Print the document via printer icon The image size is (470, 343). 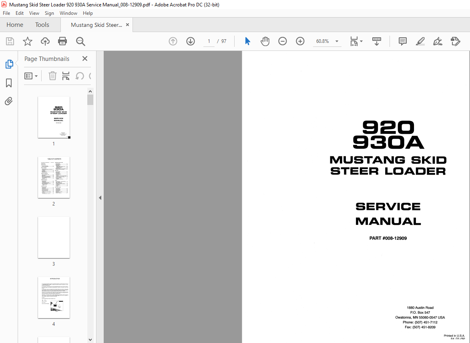(x=62, y=41)
